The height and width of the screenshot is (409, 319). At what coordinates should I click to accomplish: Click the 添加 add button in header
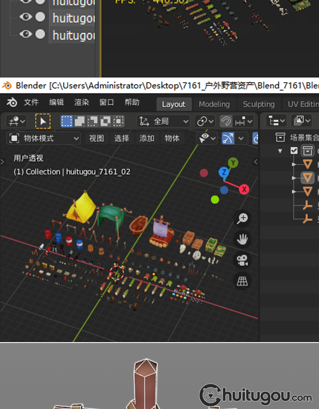click(x=147, y=138)
